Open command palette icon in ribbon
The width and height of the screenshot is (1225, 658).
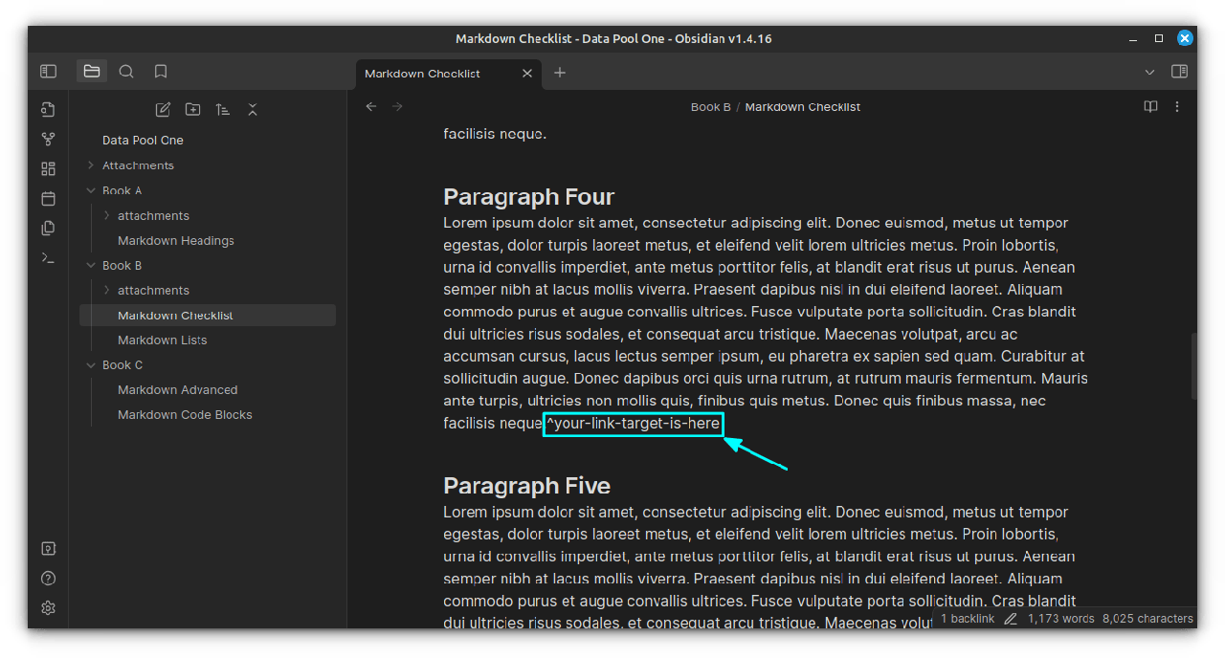pos(49,257)
